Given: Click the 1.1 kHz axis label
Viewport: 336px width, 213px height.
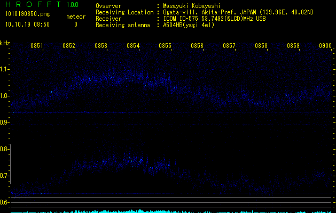Looking at the screenshot, I should (x=4, y=69).
